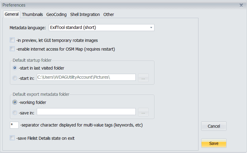The width and height of the screenshot is (247, 153).
Task: Switch to the Thumbnails tab
Action: coord(32,14)
